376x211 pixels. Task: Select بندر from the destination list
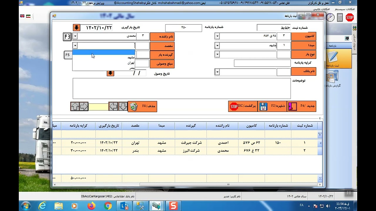pos(104,68)
